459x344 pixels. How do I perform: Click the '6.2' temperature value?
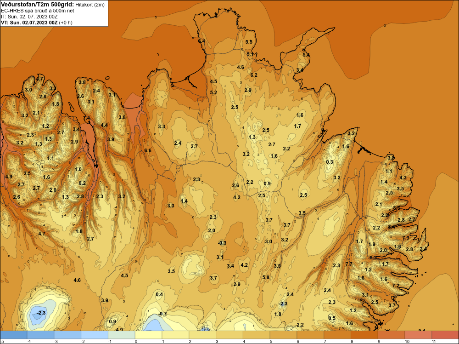254,75
